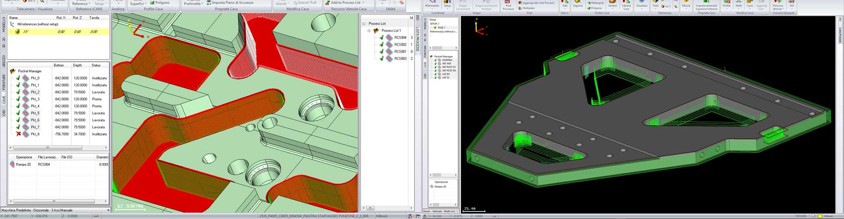The image size is (844, 219).
Task: Switch to the CAD side tab, left window
Action: click(x=4, y=113)
